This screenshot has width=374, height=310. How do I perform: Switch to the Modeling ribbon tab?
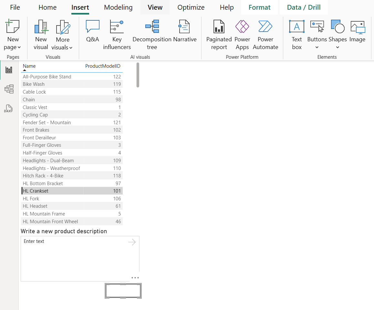tap(118, 7)
